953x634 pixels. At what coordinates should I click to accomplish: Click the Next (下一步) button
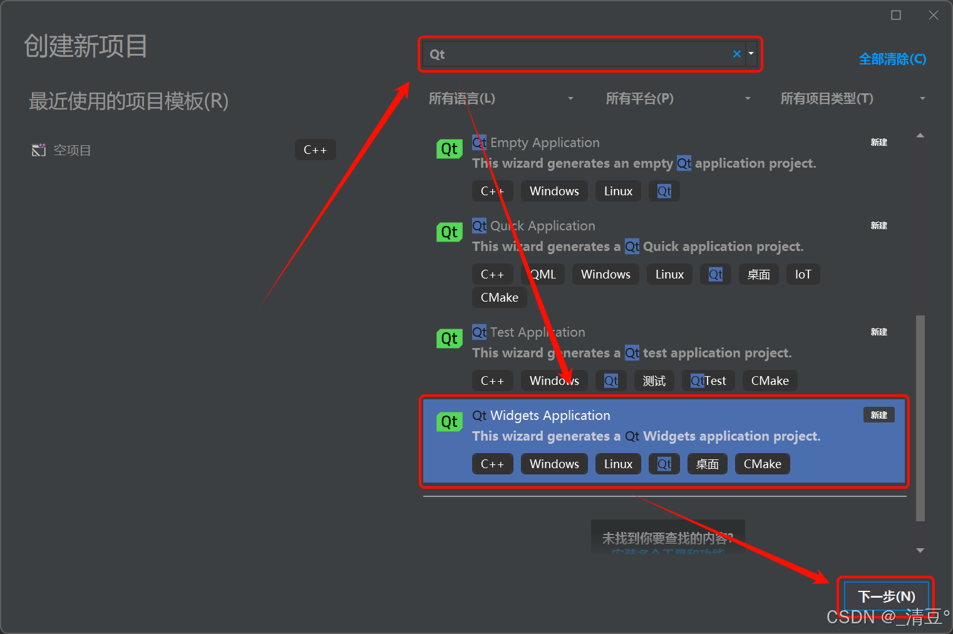pos(886,596)
